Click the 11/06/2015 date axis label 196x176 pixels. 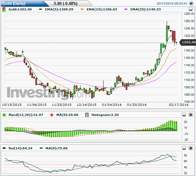37,105
